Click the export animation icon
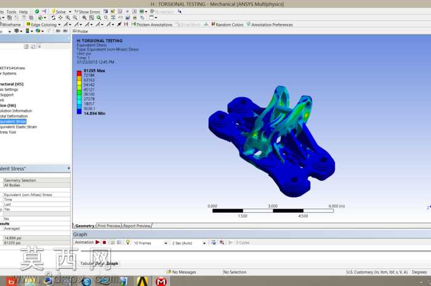431x286 pixels. 213,242
